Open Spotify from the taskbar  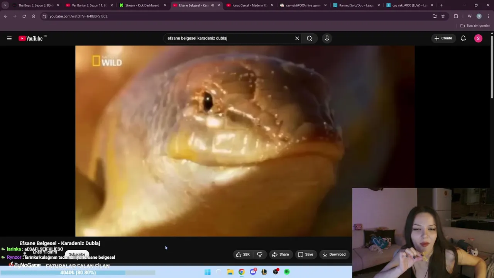[287, 272]
